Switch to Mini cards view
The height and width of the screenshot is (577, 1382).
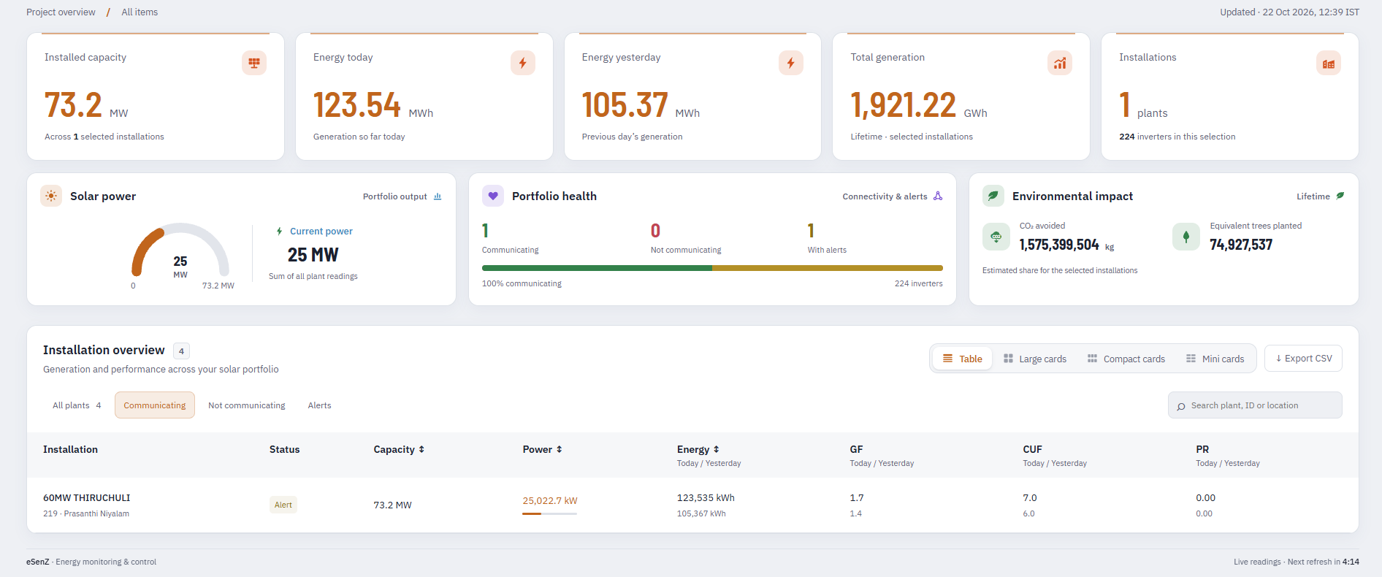click(x=1215, y=359)
